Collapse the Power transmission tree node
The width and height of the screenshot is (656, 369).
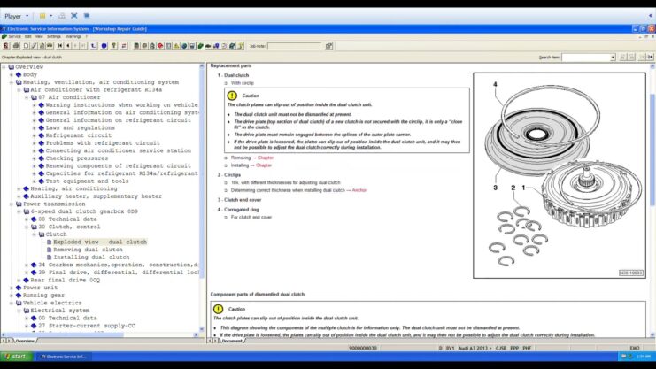(x=12, y=204)
